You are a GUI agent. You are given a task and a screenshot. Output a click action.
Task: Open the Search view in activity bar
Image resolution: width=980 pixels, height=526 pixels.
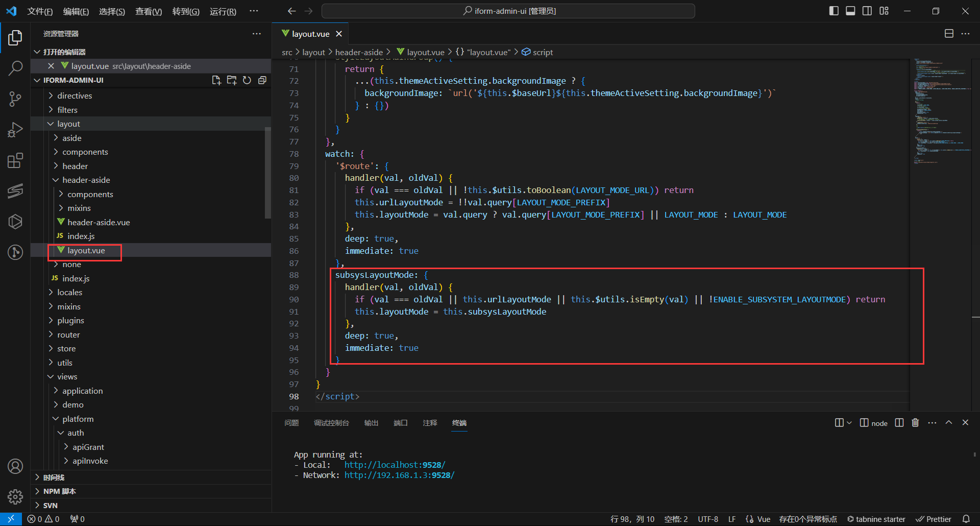coord(15,68)
